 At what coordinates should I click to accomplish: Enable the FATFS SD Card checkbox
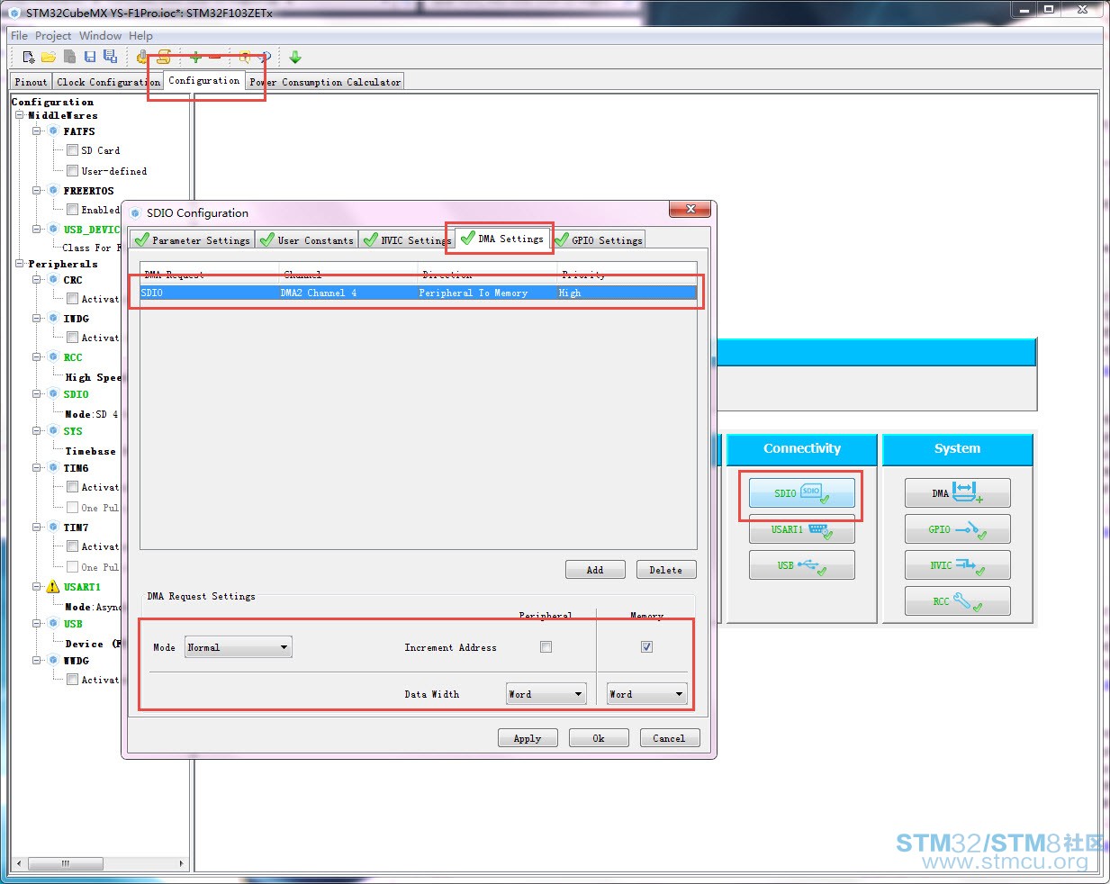click(x=73, y=150)
